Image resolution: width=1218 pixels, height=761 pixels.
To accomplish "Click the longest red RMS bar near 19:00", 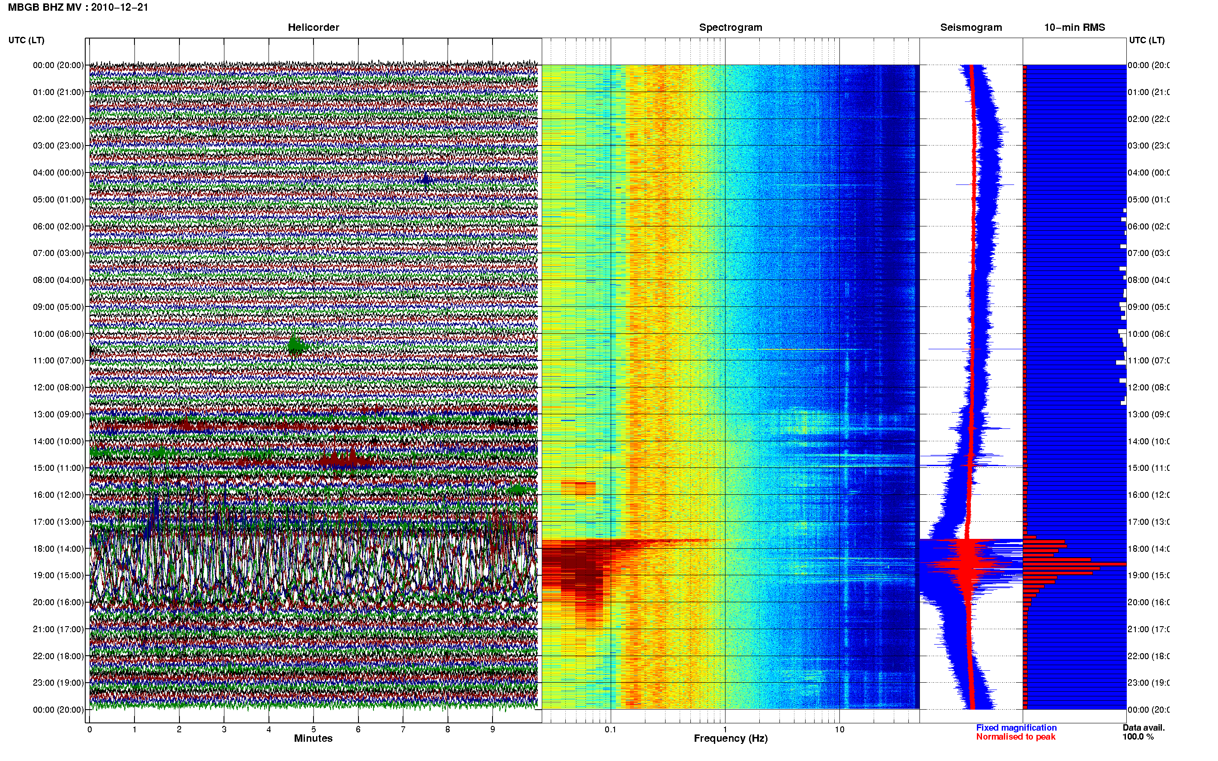I will point(1075,564).
